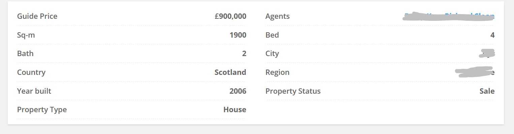The width and height of the screenshot is (514, 134).
Task: Click the Property Type label
Action: click(x=42, y=109)
